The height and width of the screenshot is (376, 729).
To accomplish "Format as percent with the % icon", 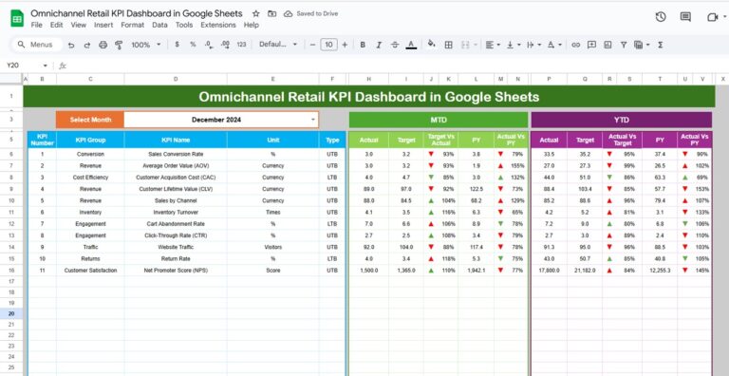I will coord(193,45).
